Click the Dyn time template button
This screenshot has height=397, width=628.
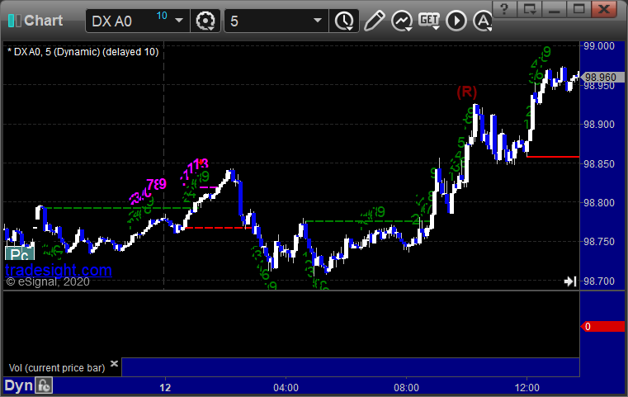[x=18, y=385]
